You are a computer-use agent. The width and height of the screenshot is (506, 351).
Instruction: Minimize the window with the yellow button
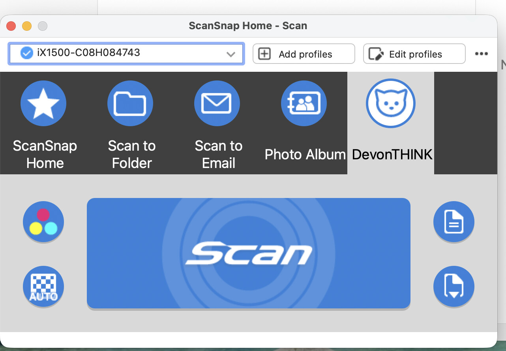[27, 26]
